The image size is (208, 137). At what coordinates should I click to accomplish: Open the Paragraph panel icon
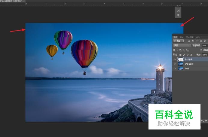coord(178,15)
